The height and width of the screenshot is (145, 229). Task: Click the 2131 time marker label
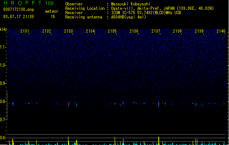point(25,31)
